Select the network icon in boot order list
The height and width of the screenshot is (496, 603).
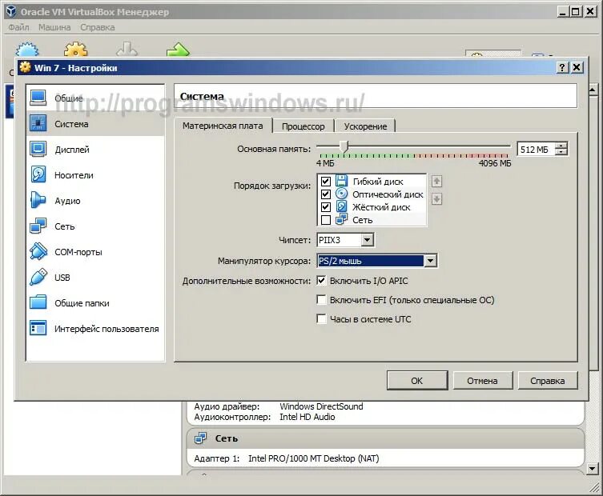[341, 219]
